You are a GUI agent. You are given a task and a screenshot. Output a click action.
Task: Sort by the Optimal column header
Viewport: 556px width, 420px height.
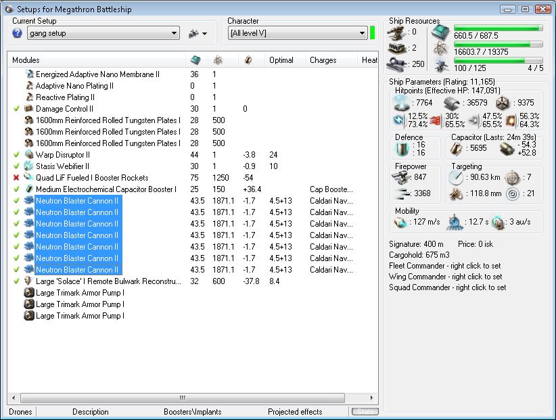(285, 60)
